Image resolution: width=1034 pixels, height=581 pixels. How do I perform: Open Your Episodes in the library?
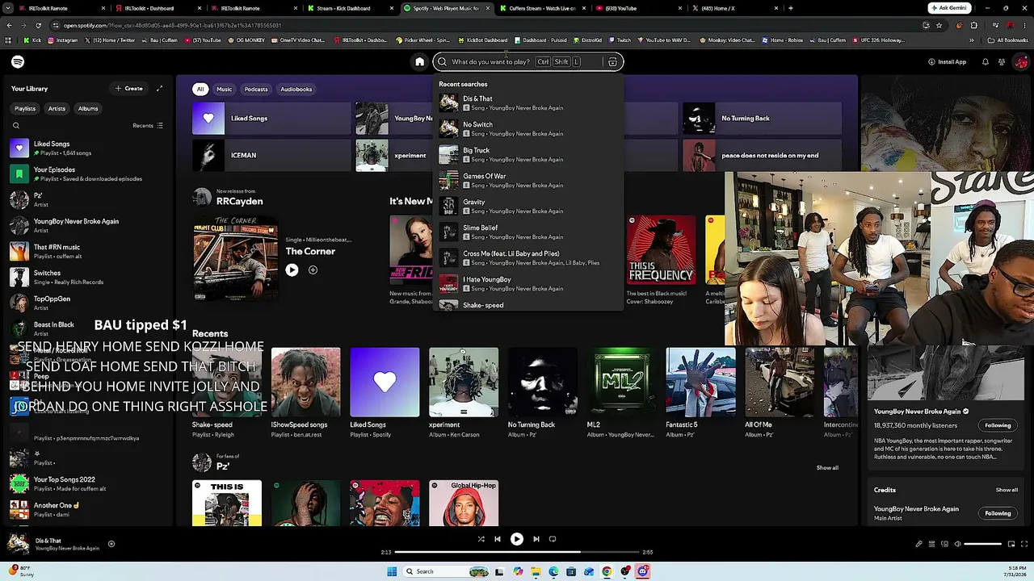tap(87, 174)
